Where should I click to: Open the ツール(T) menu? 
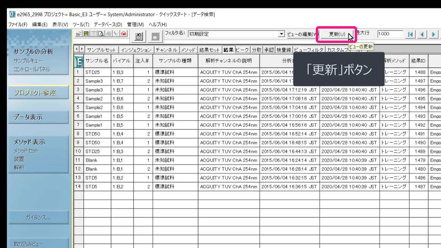(81, 24)
